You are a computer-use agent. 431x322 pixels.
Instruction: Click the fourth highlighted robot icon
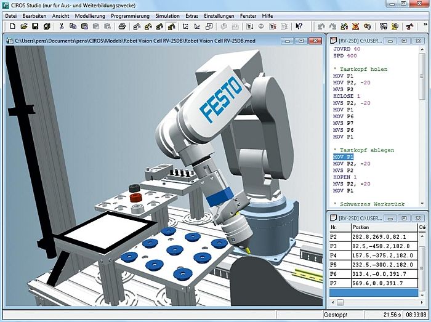pos(172,26)
